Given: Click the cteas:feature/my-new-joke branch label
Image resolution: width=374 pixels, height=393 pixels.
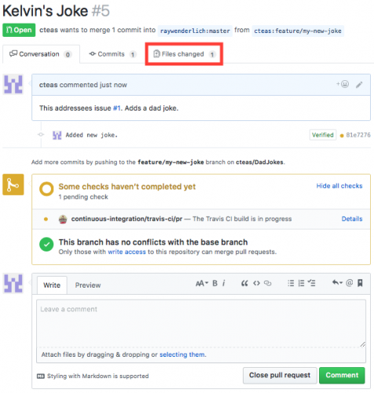Looking at the screenshot, I should point(298,31).
